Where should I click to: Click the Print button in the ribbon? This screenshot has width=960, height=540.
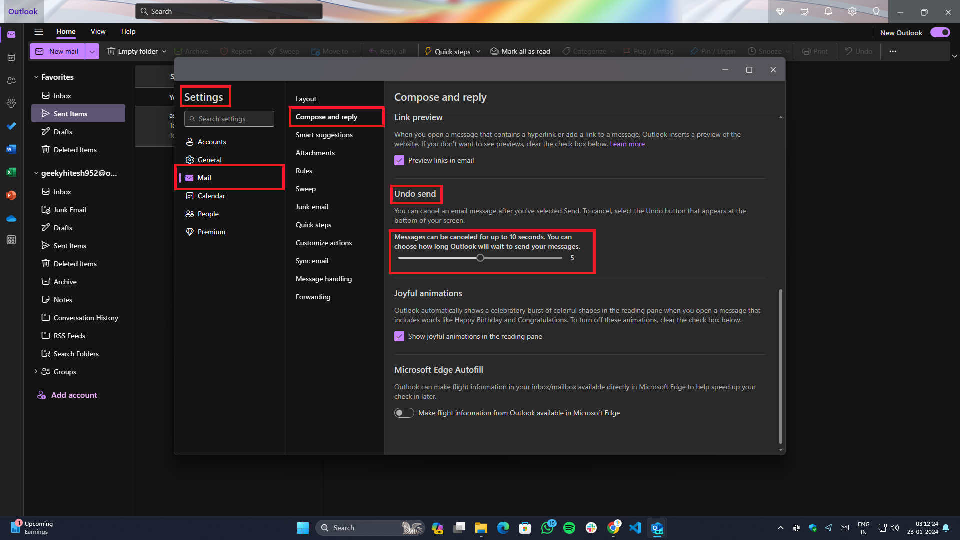(815, 51)
